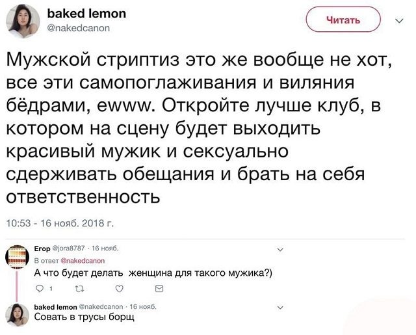Send Егор's reply via envelope icon
The width and height of the screenshot is (416, 335).
159,289
